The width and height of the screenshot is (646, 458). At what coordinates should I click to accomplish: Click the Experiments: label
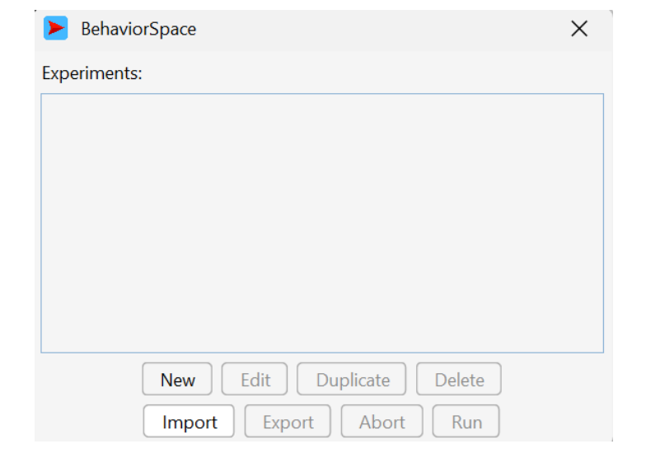click(92, 73)
